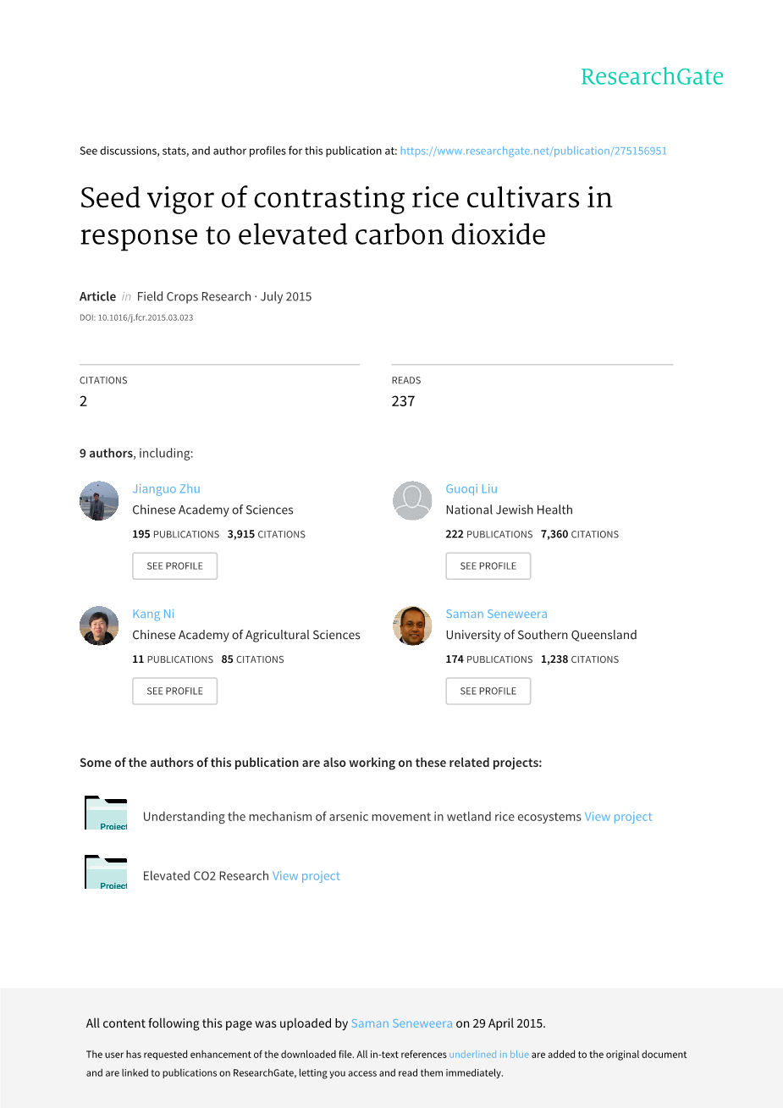The image size is (783, 1108).
Task: Click the arsenic movement project folder icon
Action: [106, 813]
